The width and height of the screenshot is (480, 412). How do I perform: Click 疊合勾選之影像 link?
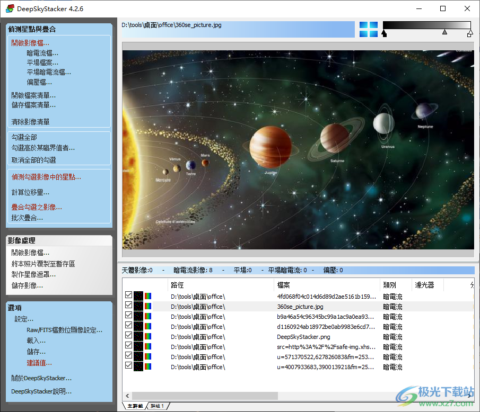click(x=37, y=207)
